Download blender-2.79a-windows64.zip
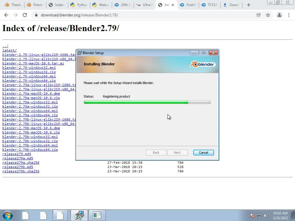 [30, 115]
